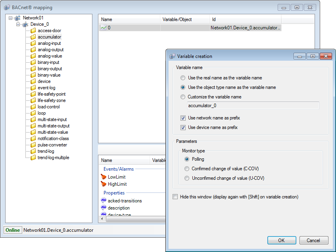Image resolution: width=336 pixels, height=252 pixels.
Task: Click the event-log folder icon
Action: pyautogui.click(x=33, y=88)
